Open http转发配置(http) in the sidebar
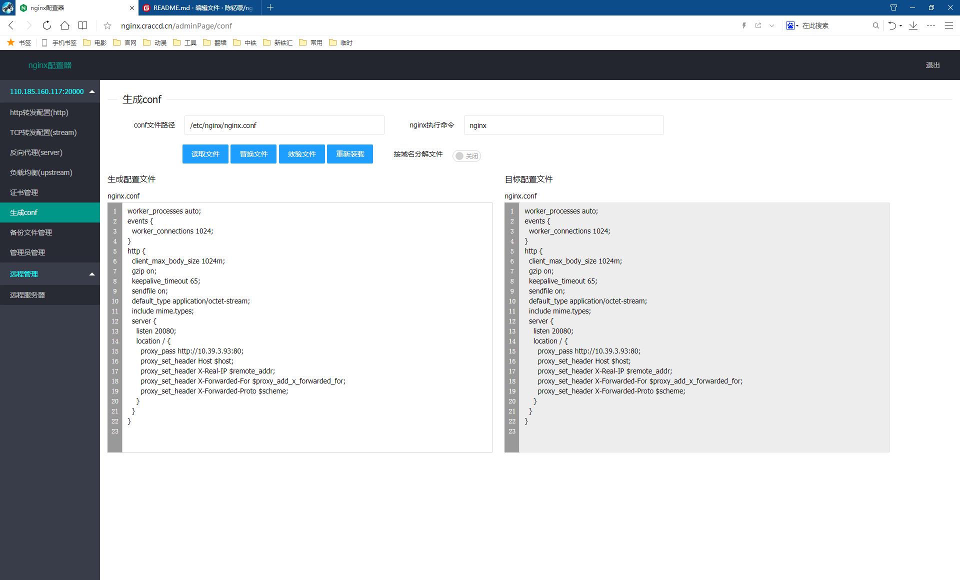The width and height of the screenshot is (960, 580). coord(50,112)
